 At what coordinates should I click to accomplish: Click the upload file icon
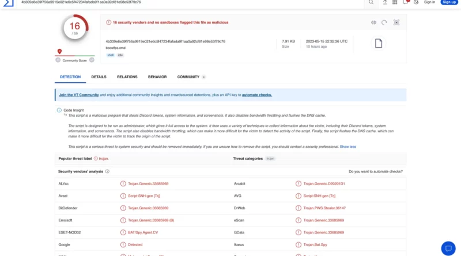pyautogui.click(x=385, y=2)
